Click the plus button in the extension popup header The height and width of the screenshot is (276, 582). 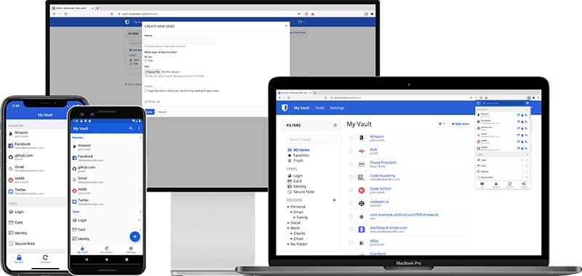[x=527, y=103]
